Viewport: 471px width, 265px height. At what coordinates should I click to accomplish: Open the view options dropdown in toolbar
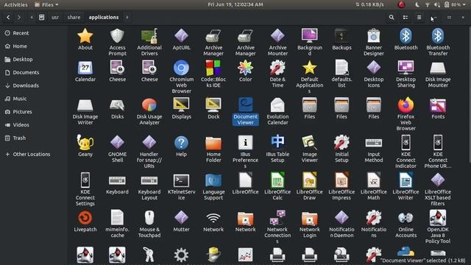tap(406, 18)
